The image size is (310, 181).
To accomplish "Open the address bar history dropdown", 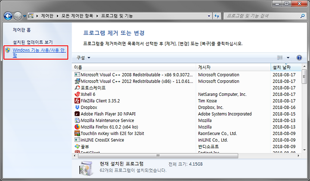I will tap(209, 16).
